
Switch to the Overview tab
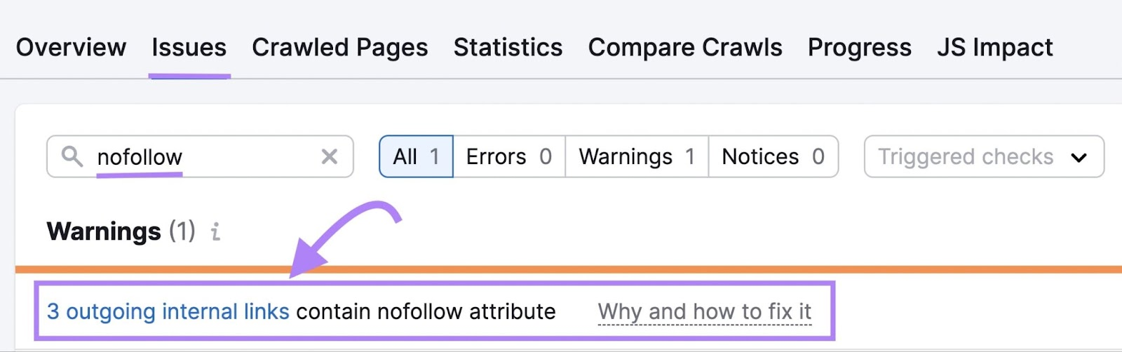click(x=71, y=48)
